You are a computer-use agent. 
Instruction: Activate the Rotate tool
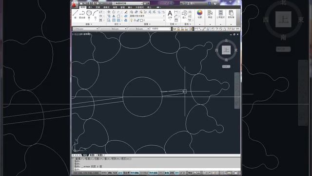click(x=114, y=12)
